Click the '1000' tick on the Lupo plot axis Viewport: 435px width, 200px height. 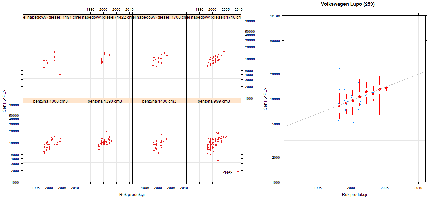276,182
